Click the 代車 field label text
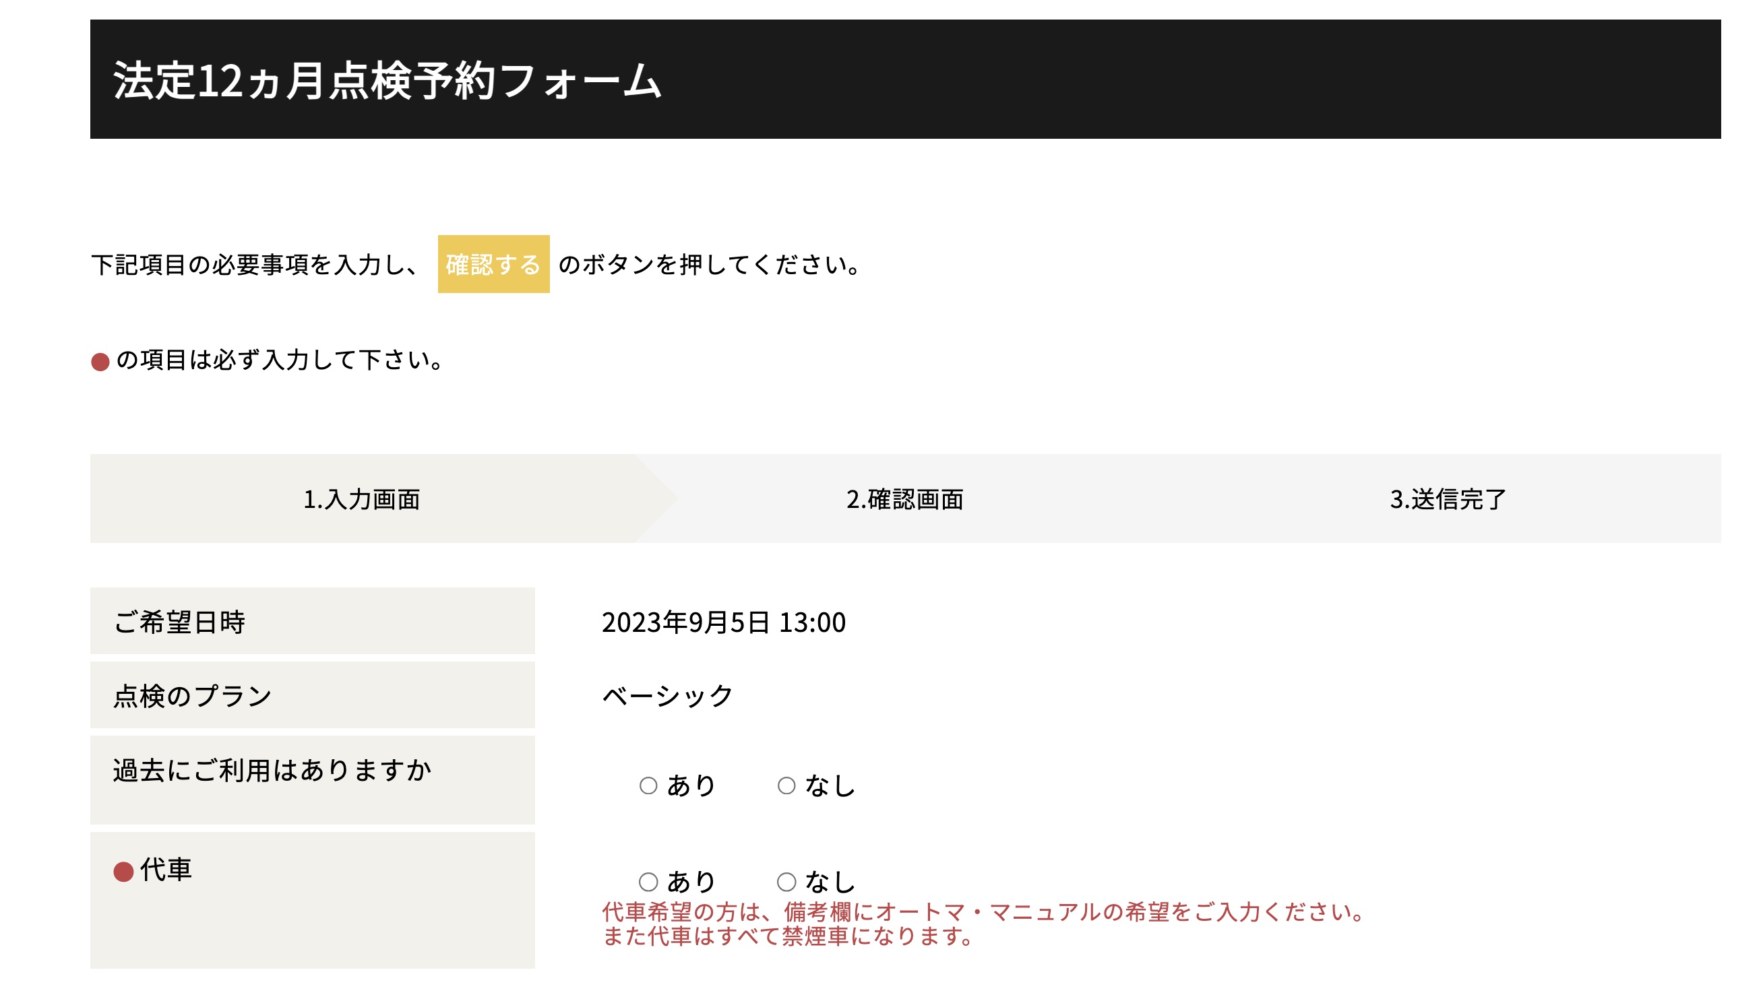The width and height of the screenshot is (1763, 997). pos(166,870)
